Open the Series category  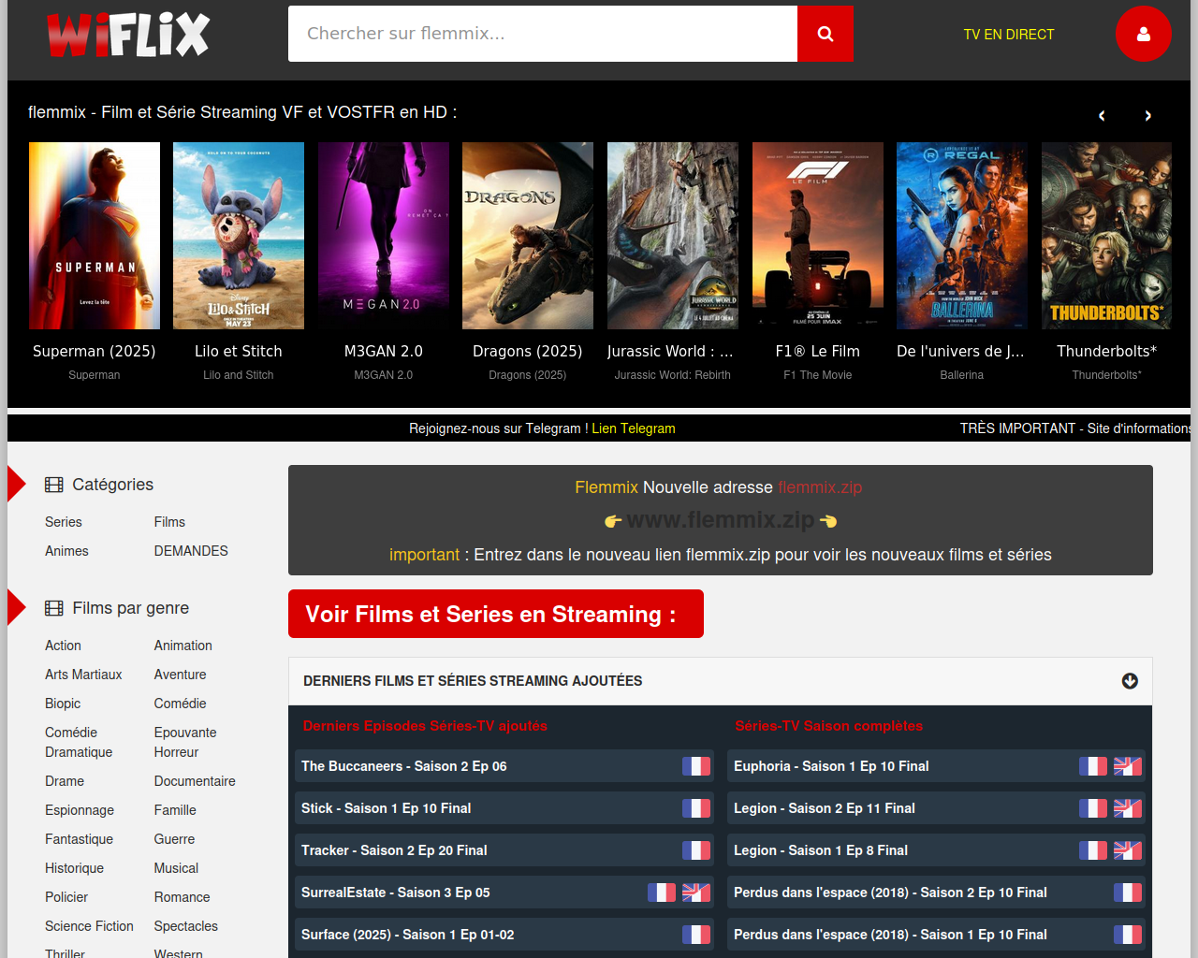(64, 522)
